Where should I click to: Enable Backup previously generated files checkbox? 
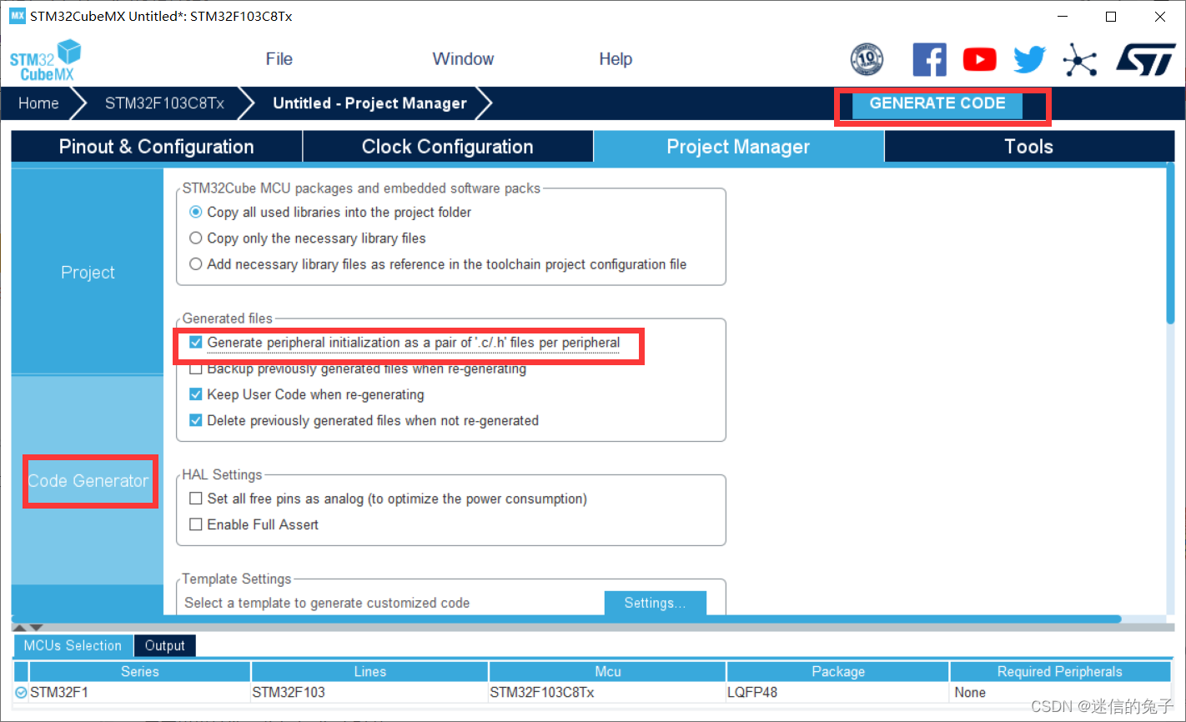click(195, 369)
